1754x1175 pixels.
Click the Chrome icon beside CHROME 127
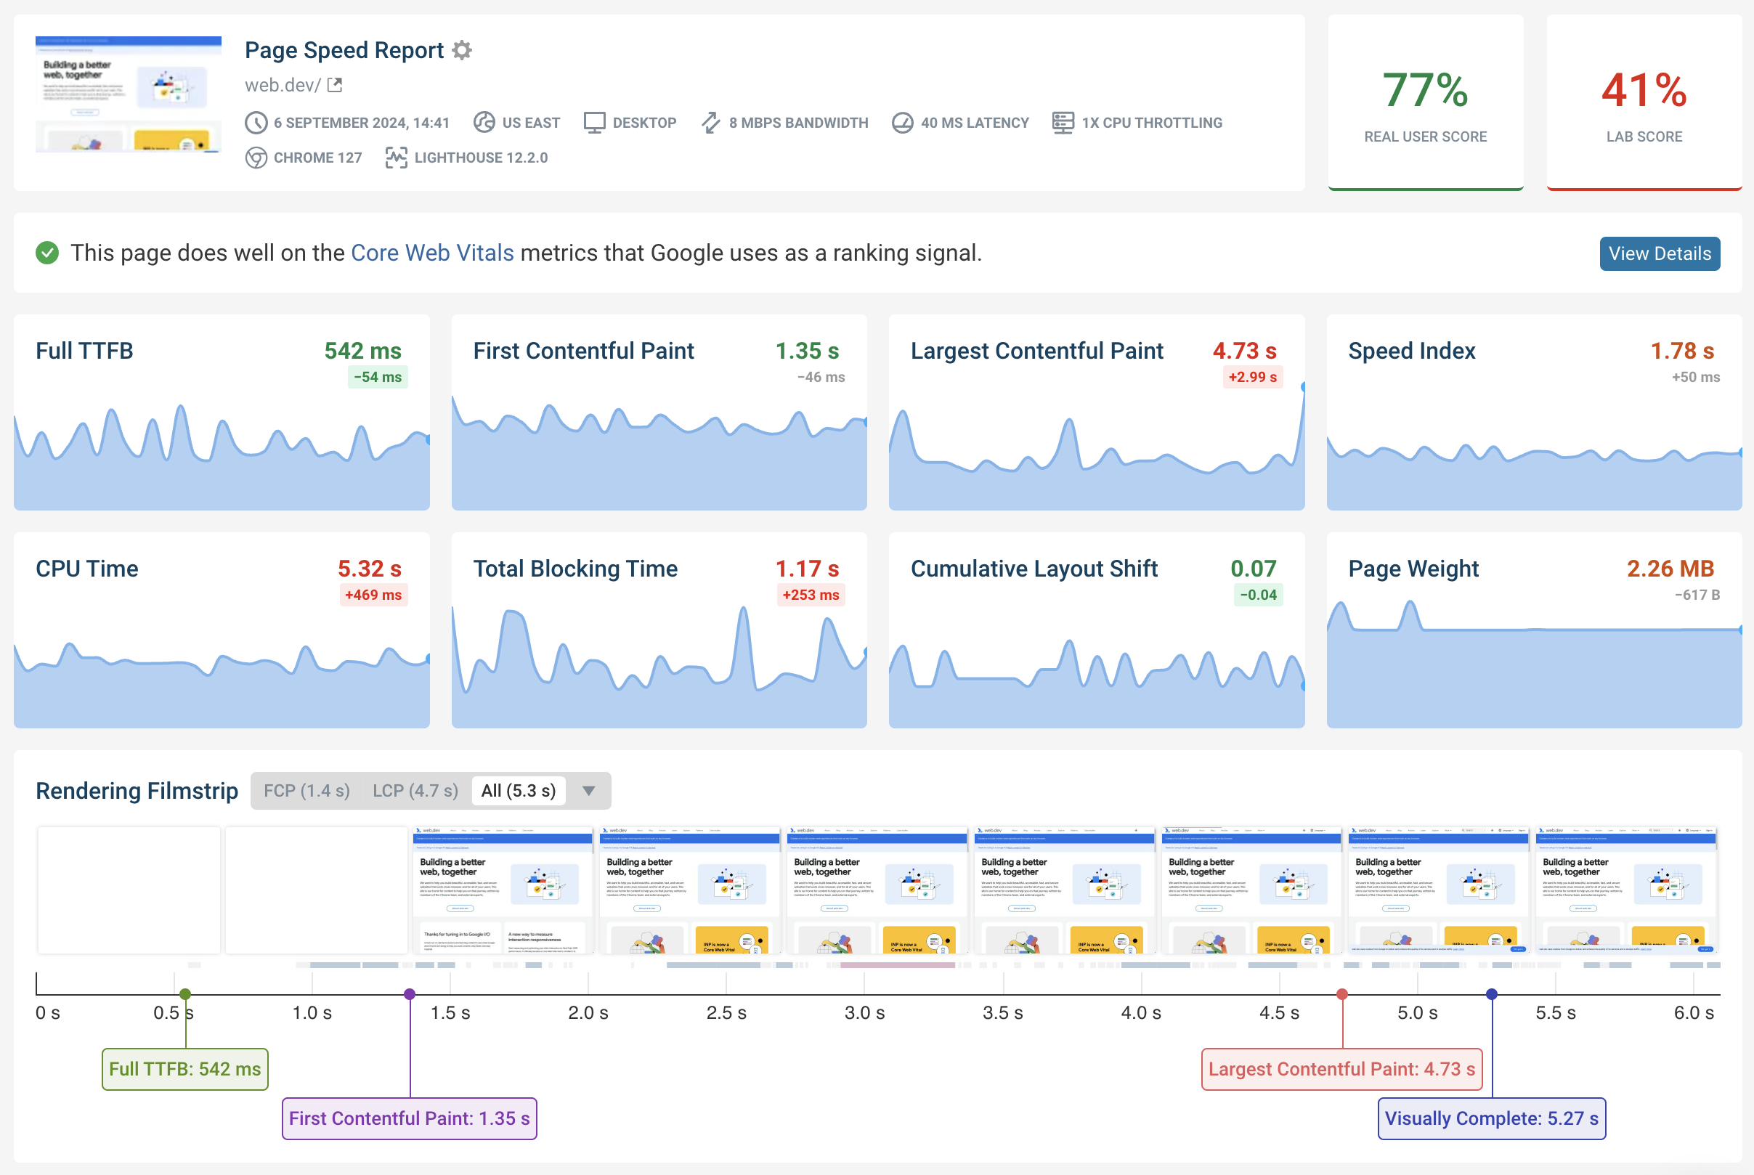coord(256,158)
